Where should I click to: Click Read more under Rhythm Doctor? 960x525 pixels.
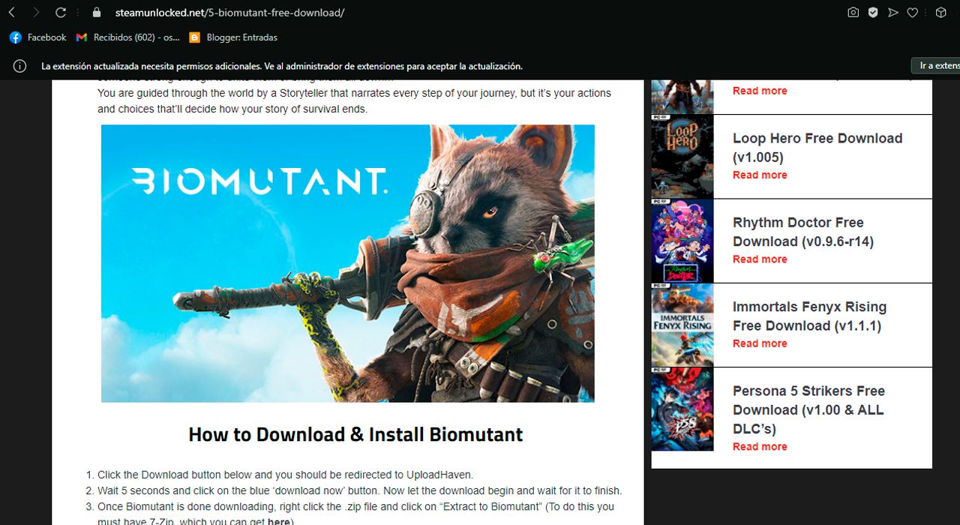pyautogui.click(x=760, y=259)
